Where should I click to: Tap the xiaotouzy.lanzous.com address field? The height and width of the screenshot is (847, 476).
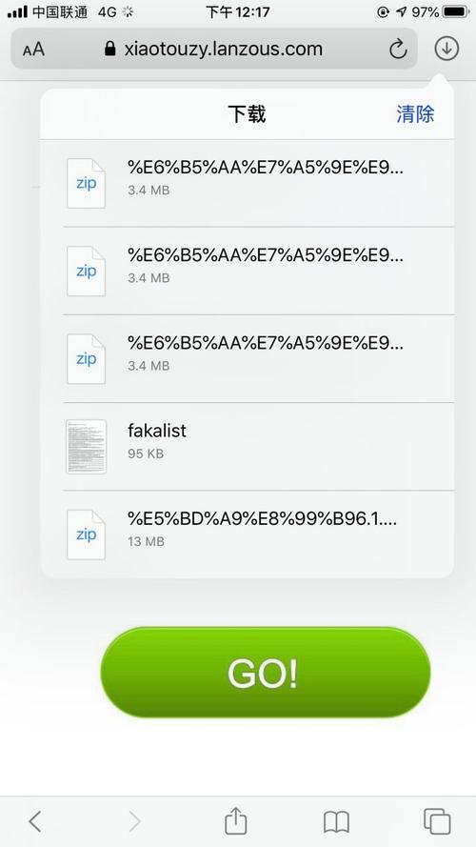(213, 50)
